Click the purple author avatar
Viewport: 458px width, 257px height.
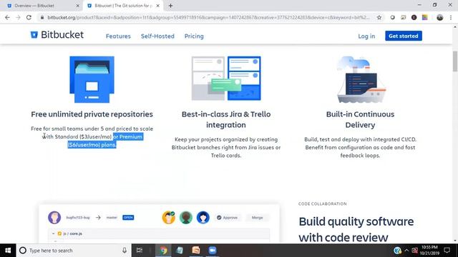(x=54, y=217)
